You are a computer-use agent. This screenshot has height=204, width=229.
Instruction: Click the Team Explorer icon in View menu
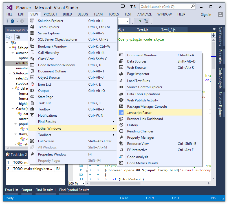(x=32, y=27)
